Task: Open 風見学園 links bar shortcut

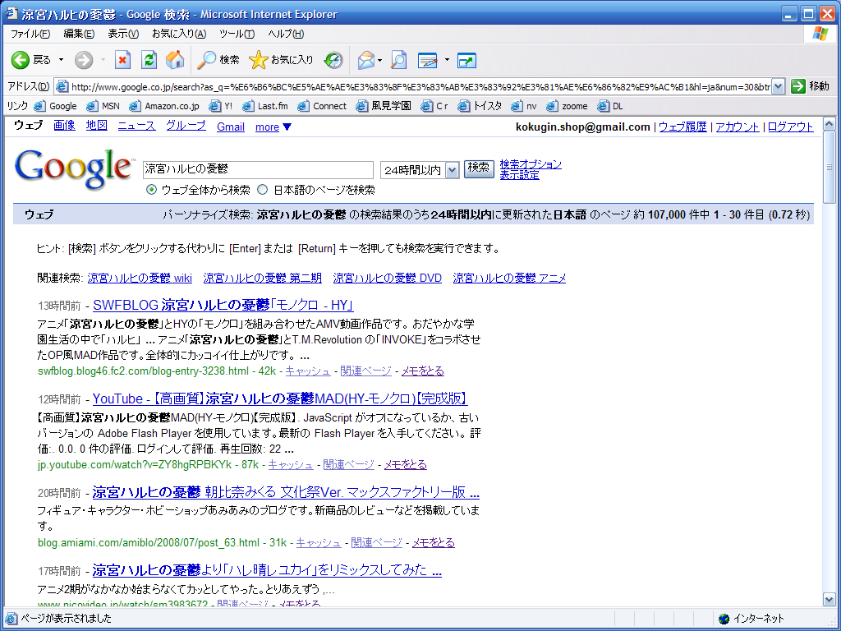Action: (x=384, y=106)
